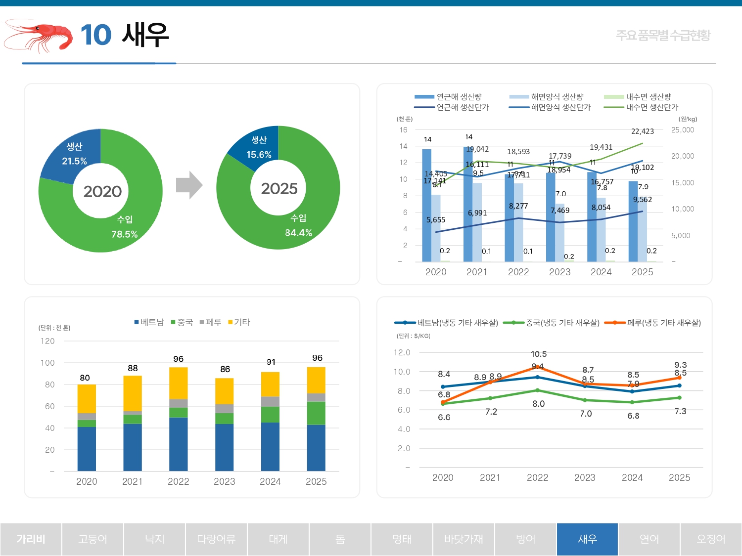Switch to the 명태 tab

pos(402,539)
